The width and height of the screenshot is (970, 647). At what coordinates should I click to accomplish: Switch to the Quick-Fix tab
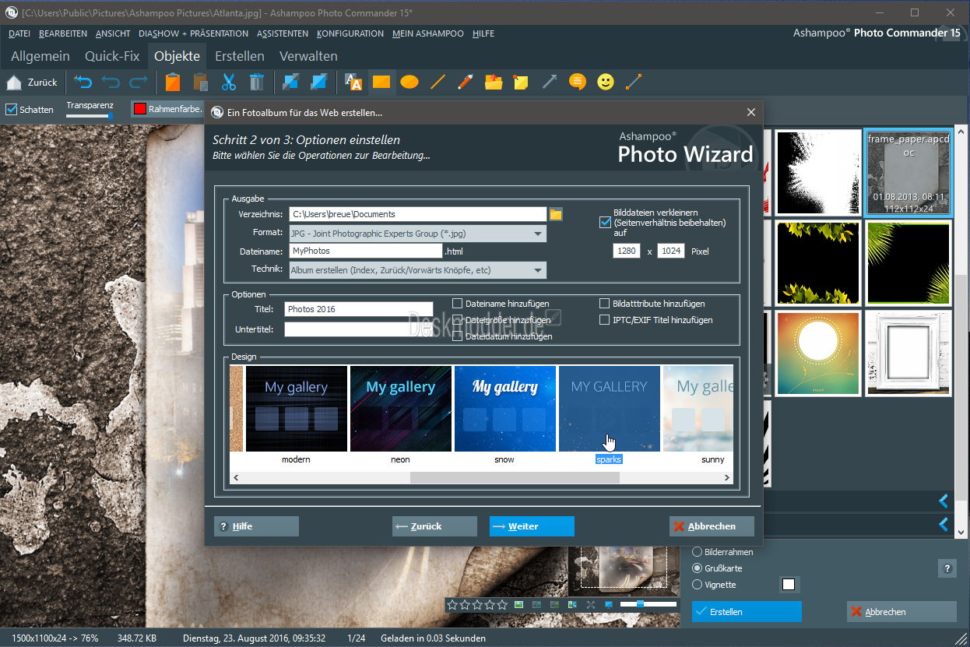click(x=112, y=56)
